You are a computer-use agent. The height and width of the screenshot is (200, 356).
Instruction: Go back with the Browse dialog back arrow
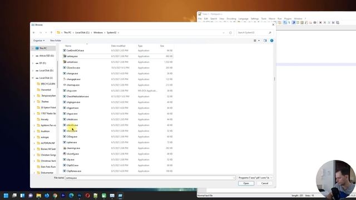(34, 33)
